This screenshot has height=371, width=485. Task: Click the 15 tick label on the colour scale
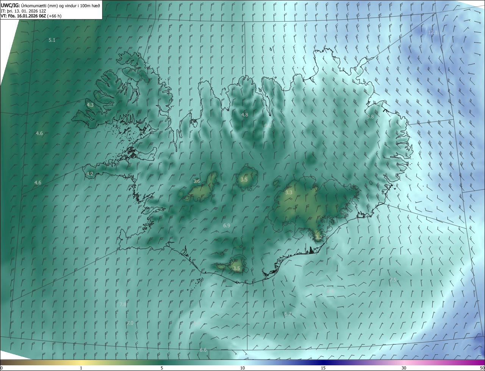tap(323, 368)
